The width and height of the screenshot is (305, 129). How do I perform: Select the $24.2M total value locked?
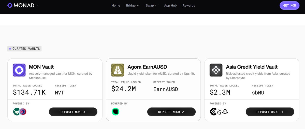(x=123, y=89)
